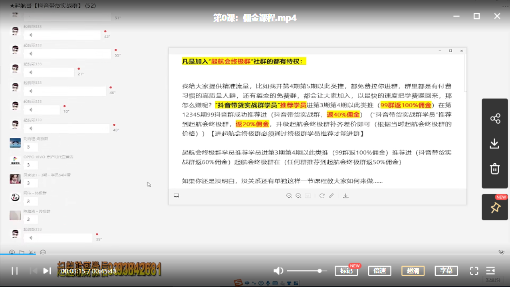The image size is (510, 287).
Task: Play the 42" voice message
Action: point(62,35)
